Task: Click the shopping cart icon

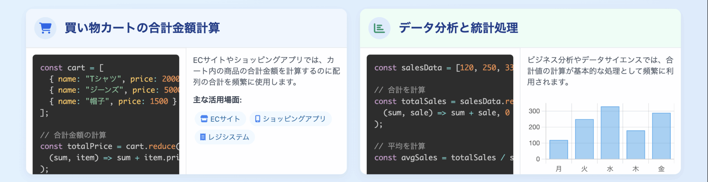Action: coord(45,28)
